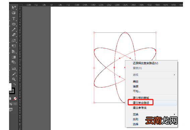Select the Pencil tool
The image size is (190, 130).
coord(14,29)
